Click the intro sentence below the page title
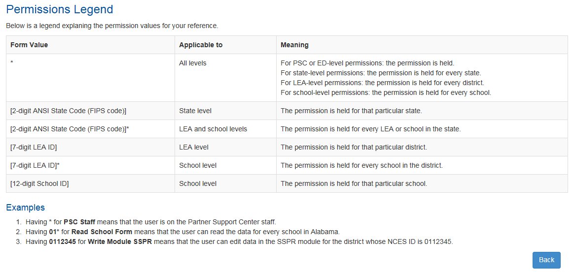 (x=112, y=26)
